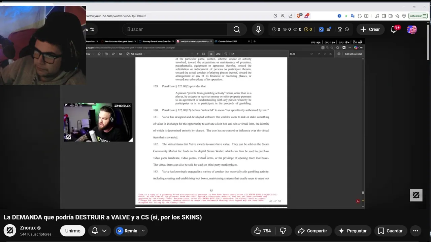Open the Leo AI sparkle icon
The width and height of the screenshot is (431, 242).
(x=397, y=16)
